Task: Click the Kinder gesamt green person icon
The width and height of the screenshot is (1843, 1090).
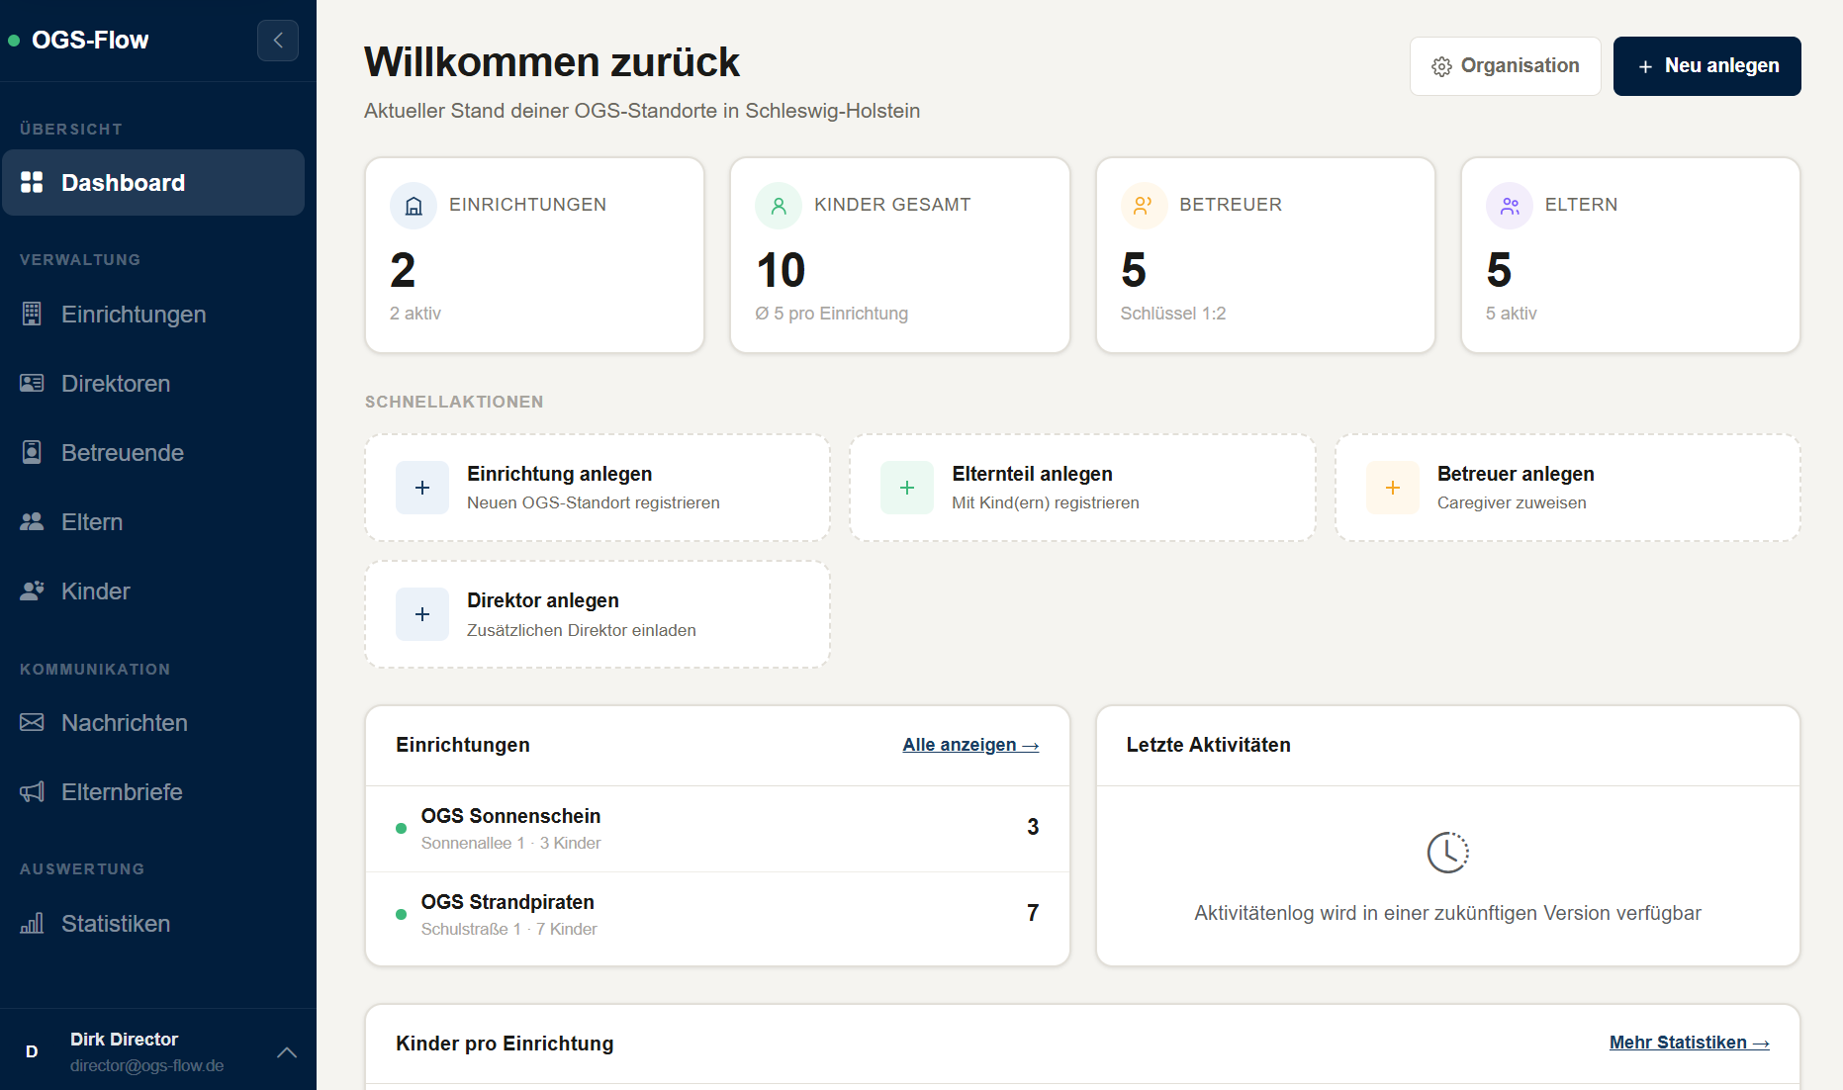Action: [x=779, y=206]
